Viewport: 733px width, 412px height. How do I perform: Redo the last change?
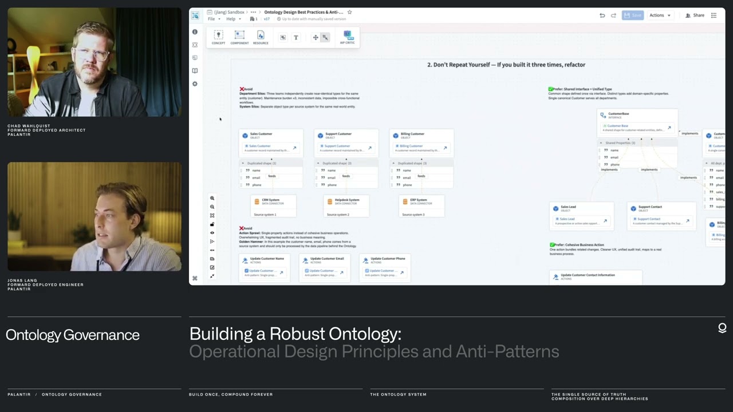[613, 15]
